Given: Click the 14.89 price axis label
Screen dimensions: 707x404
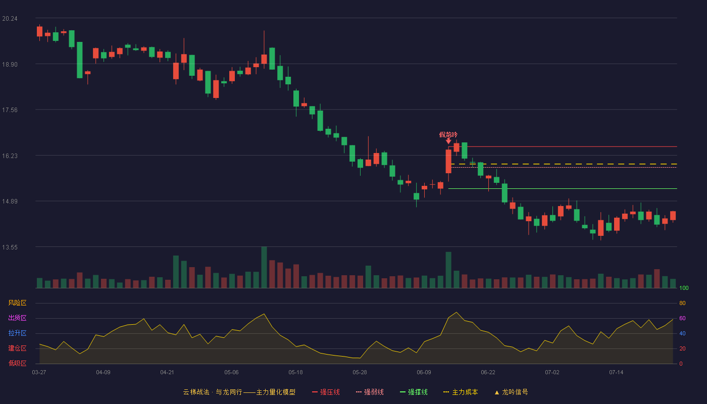Looking at the screenshot, I should click(10, 201).
